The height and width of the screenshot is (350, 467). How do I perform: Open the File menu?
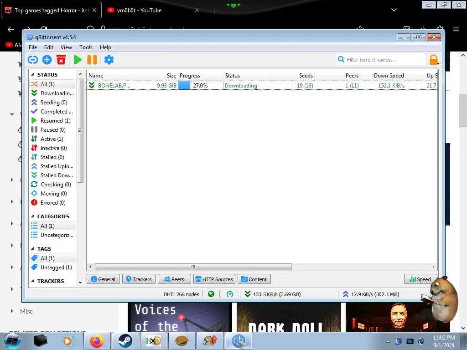click(33, 47)
